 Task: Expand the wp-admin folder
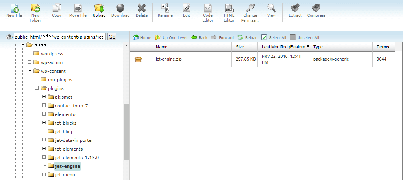(x=30, y=62)
